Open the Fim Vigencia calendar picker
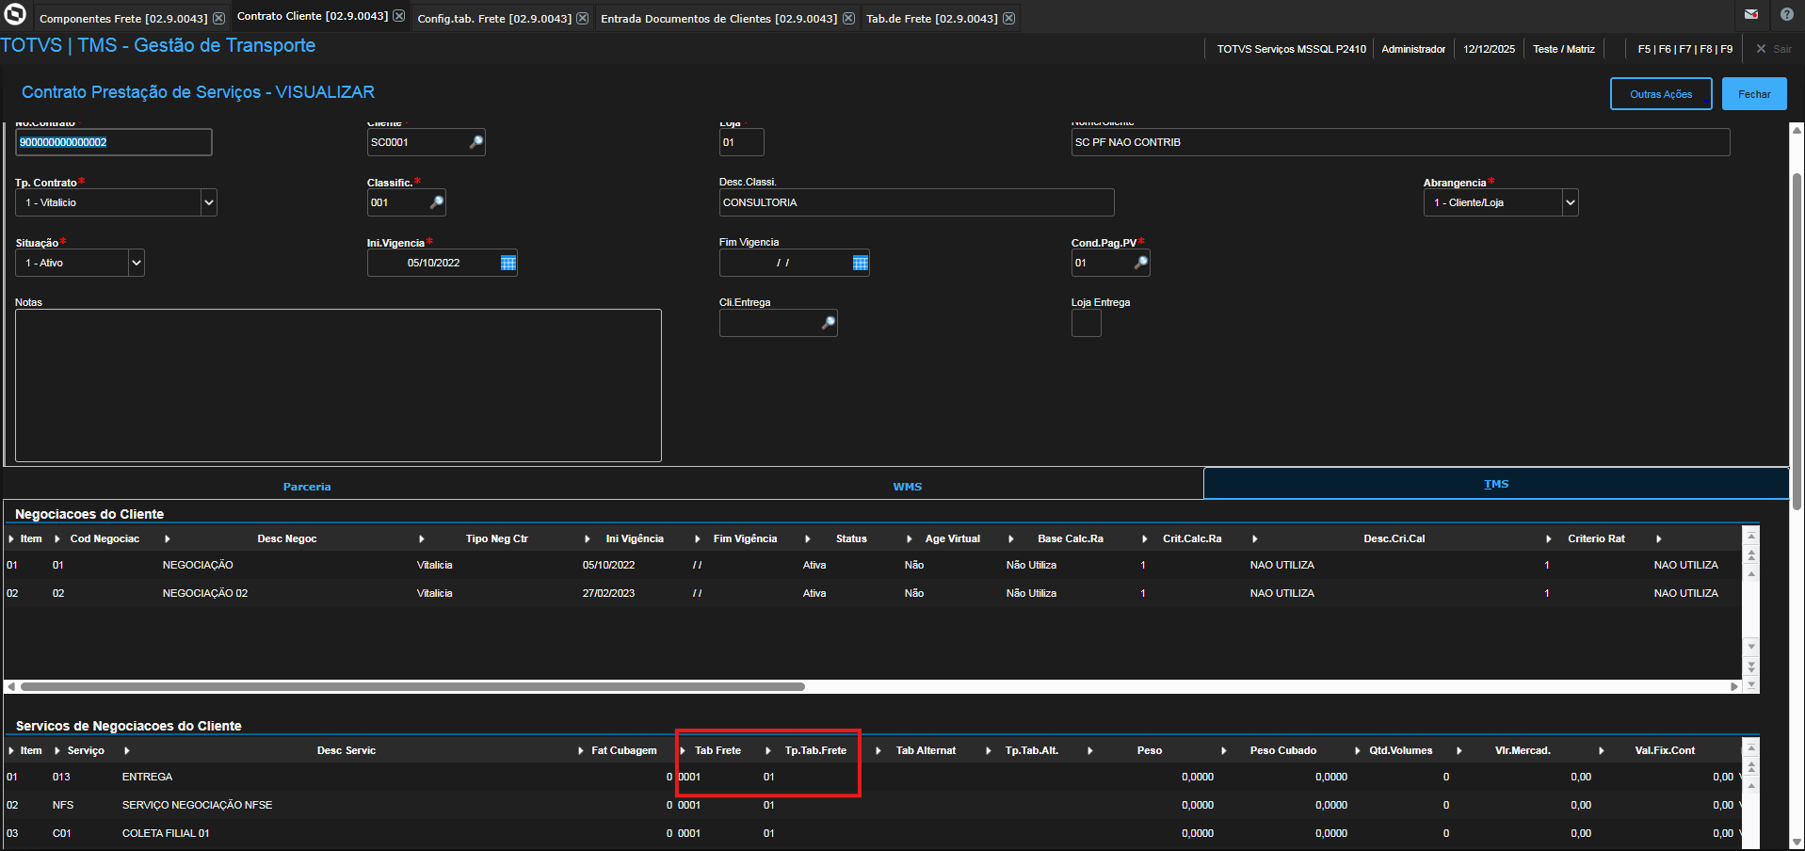The width and height of the screenshot is (1805, 851). coord(860,264)
